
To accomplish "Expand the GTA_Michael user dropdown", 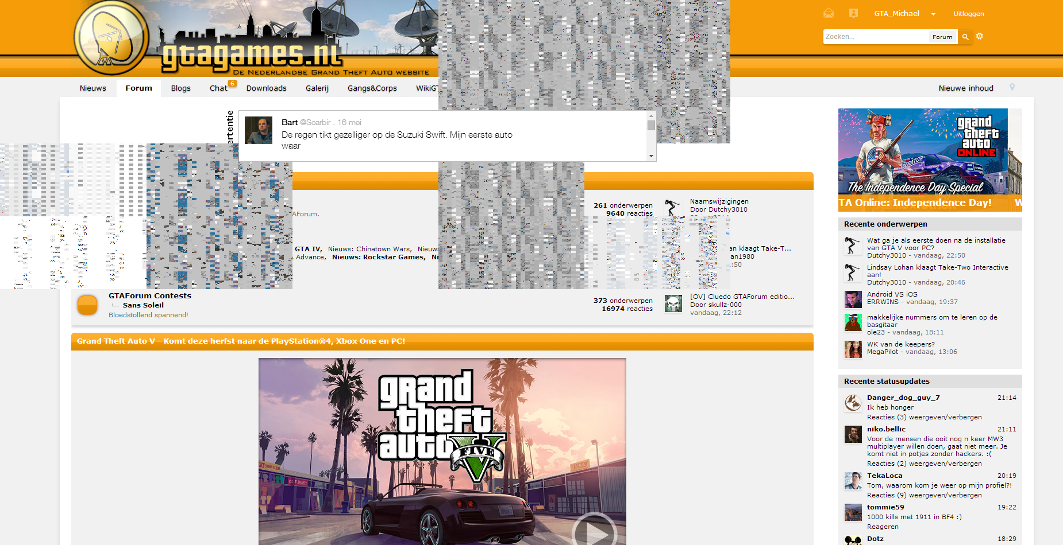I will [905, 14].
